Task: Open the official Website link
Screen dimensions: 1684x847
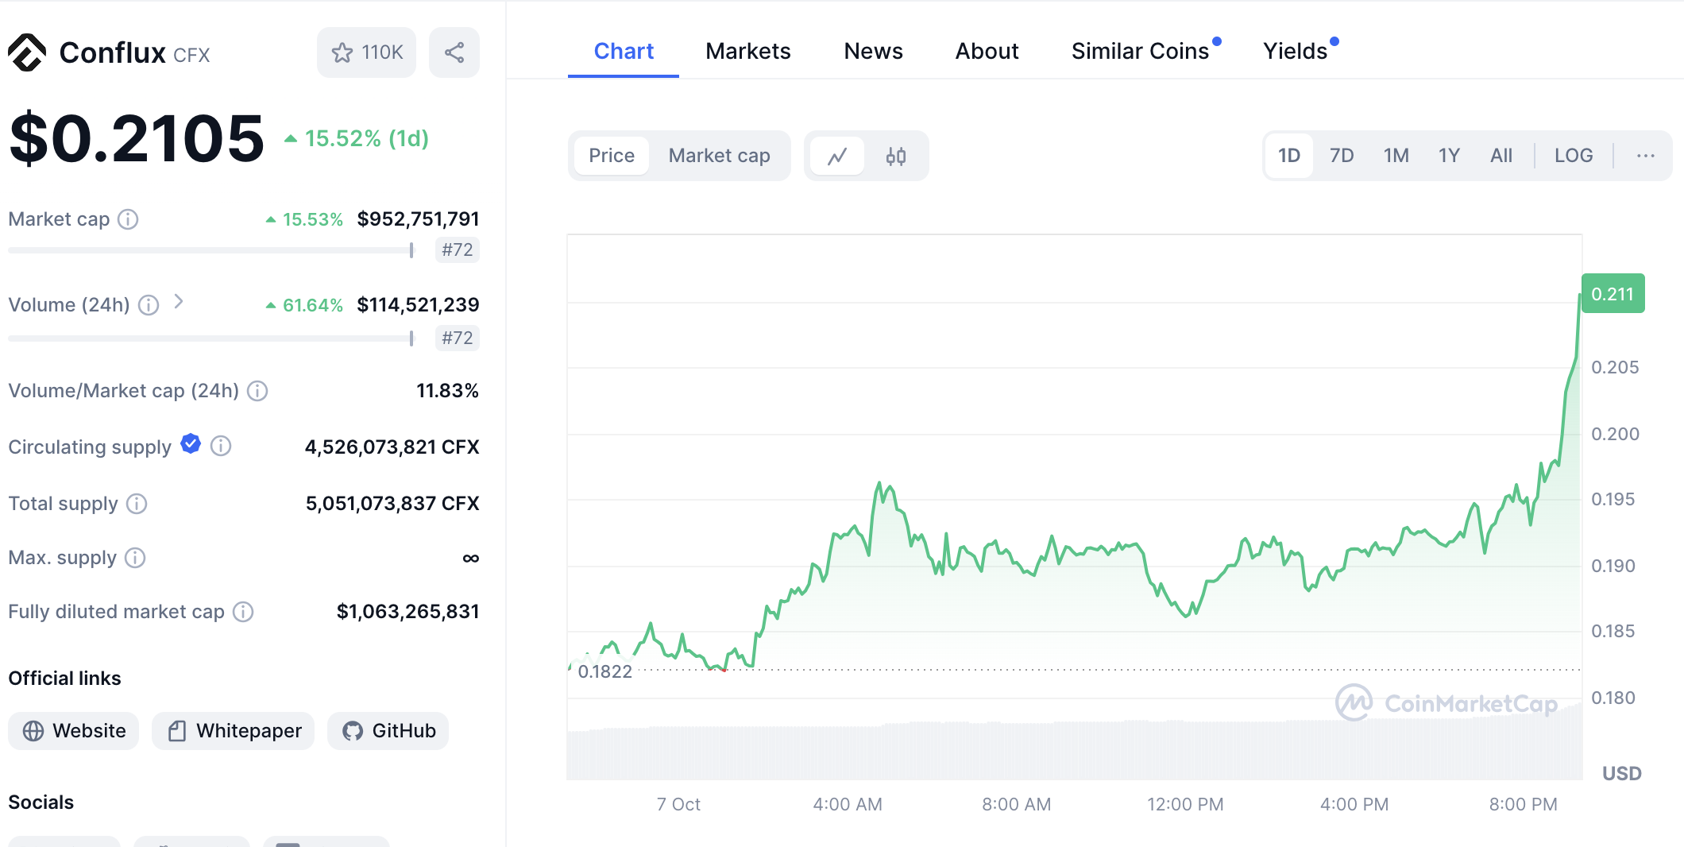Action: [x=74, y=731]
